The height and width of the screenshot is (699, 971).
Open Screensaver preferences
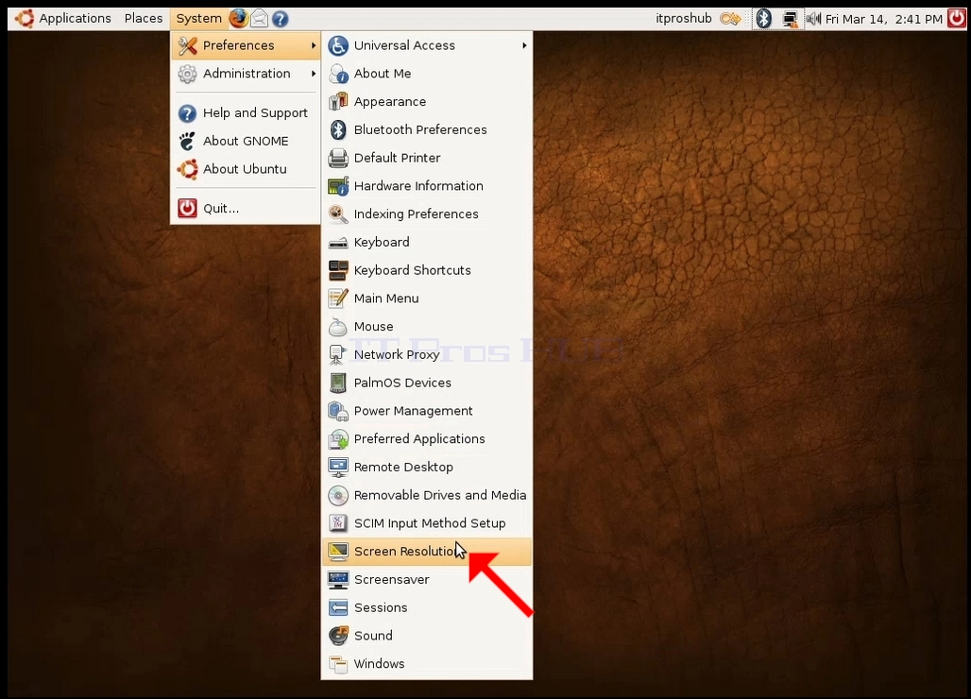click(x=427, y=579)
